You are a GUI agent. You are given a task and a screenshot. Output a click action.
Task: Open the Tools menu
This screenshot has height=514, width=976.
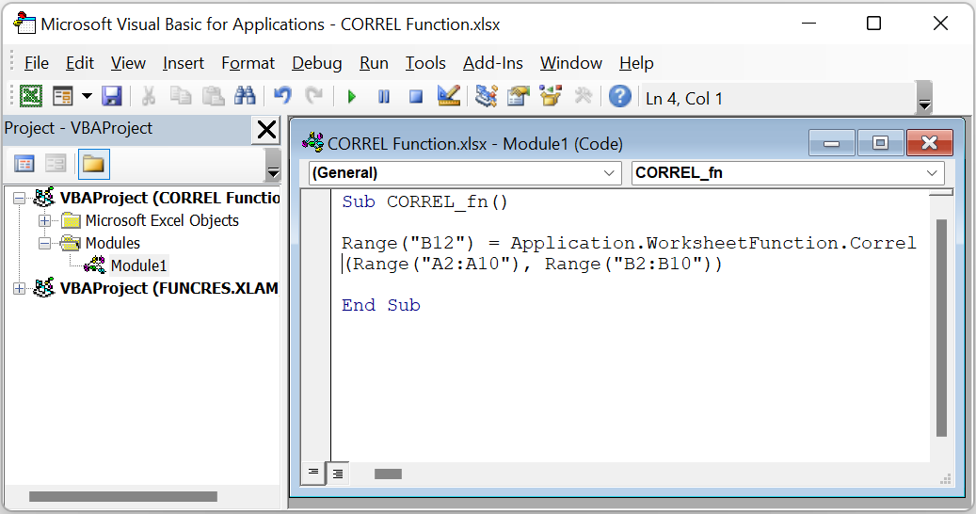click(x=425, y=63)
